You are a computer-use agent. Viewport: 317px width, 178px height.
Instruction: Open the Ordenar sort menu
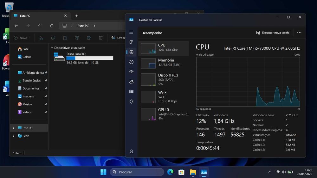coord(118,38)
